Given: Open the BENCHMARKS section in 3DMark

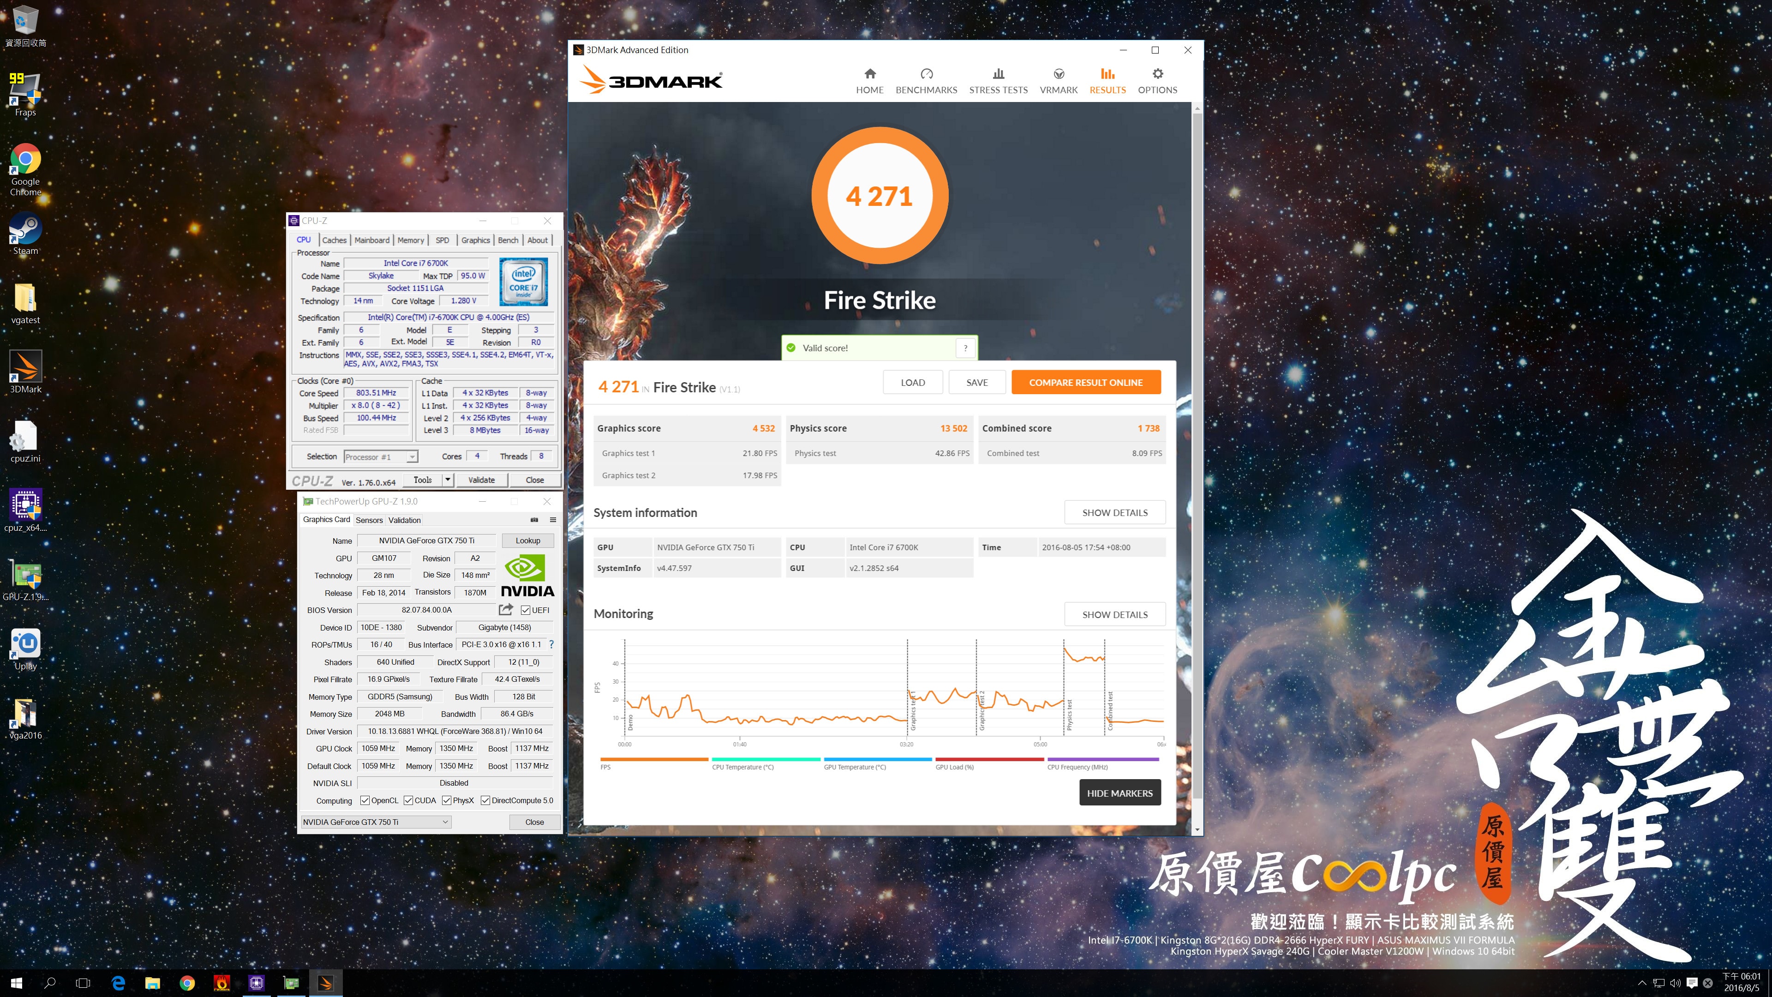Looking at the screenshot, I should tap(926, 81).
